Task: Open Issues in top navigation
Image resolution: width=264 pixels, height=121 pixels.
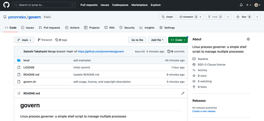Action: coord(105,5)
